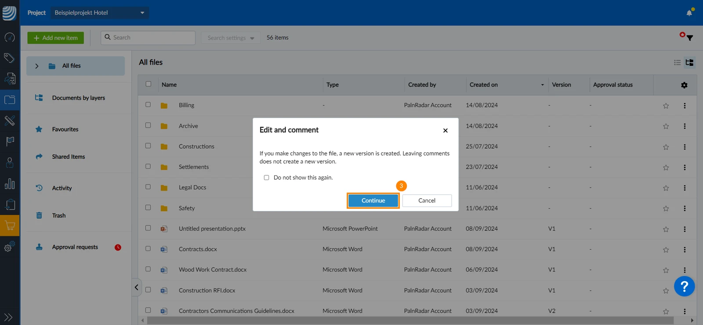
Task: Open Approval requests
Action: [x=76, y=247]
